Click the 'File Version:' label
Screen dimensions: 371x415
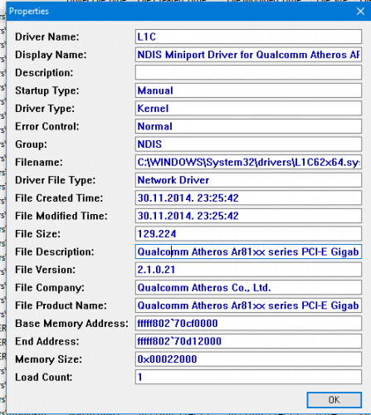tap(45, 270)
